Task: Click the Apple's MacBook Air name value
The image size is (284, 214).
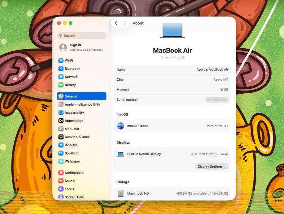Action: pos(212,70)
